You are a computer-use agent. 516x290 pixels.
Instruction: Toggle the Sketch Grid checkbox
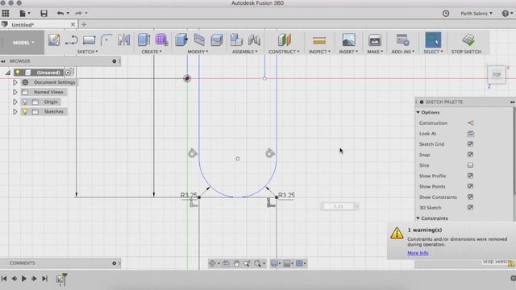(470, 144)
